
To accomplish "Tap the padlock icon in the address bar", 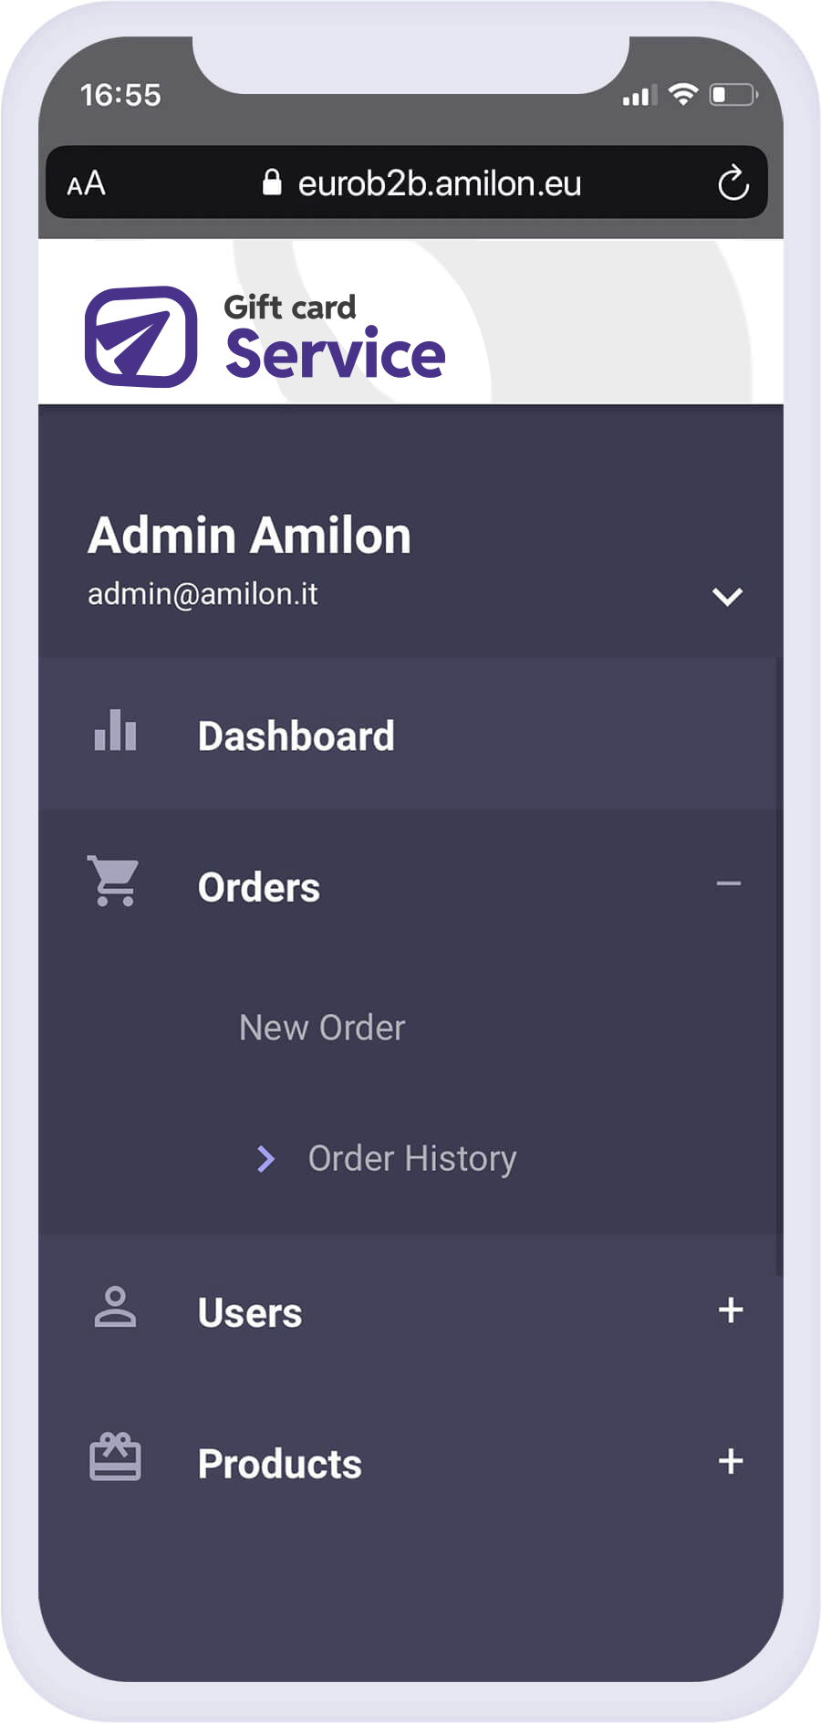I will (x=271, y=183).
